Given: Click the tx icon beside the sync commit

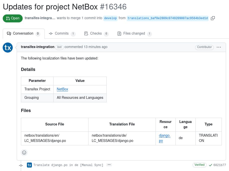Looking at the screenshot, I should [x=29, y=165].
